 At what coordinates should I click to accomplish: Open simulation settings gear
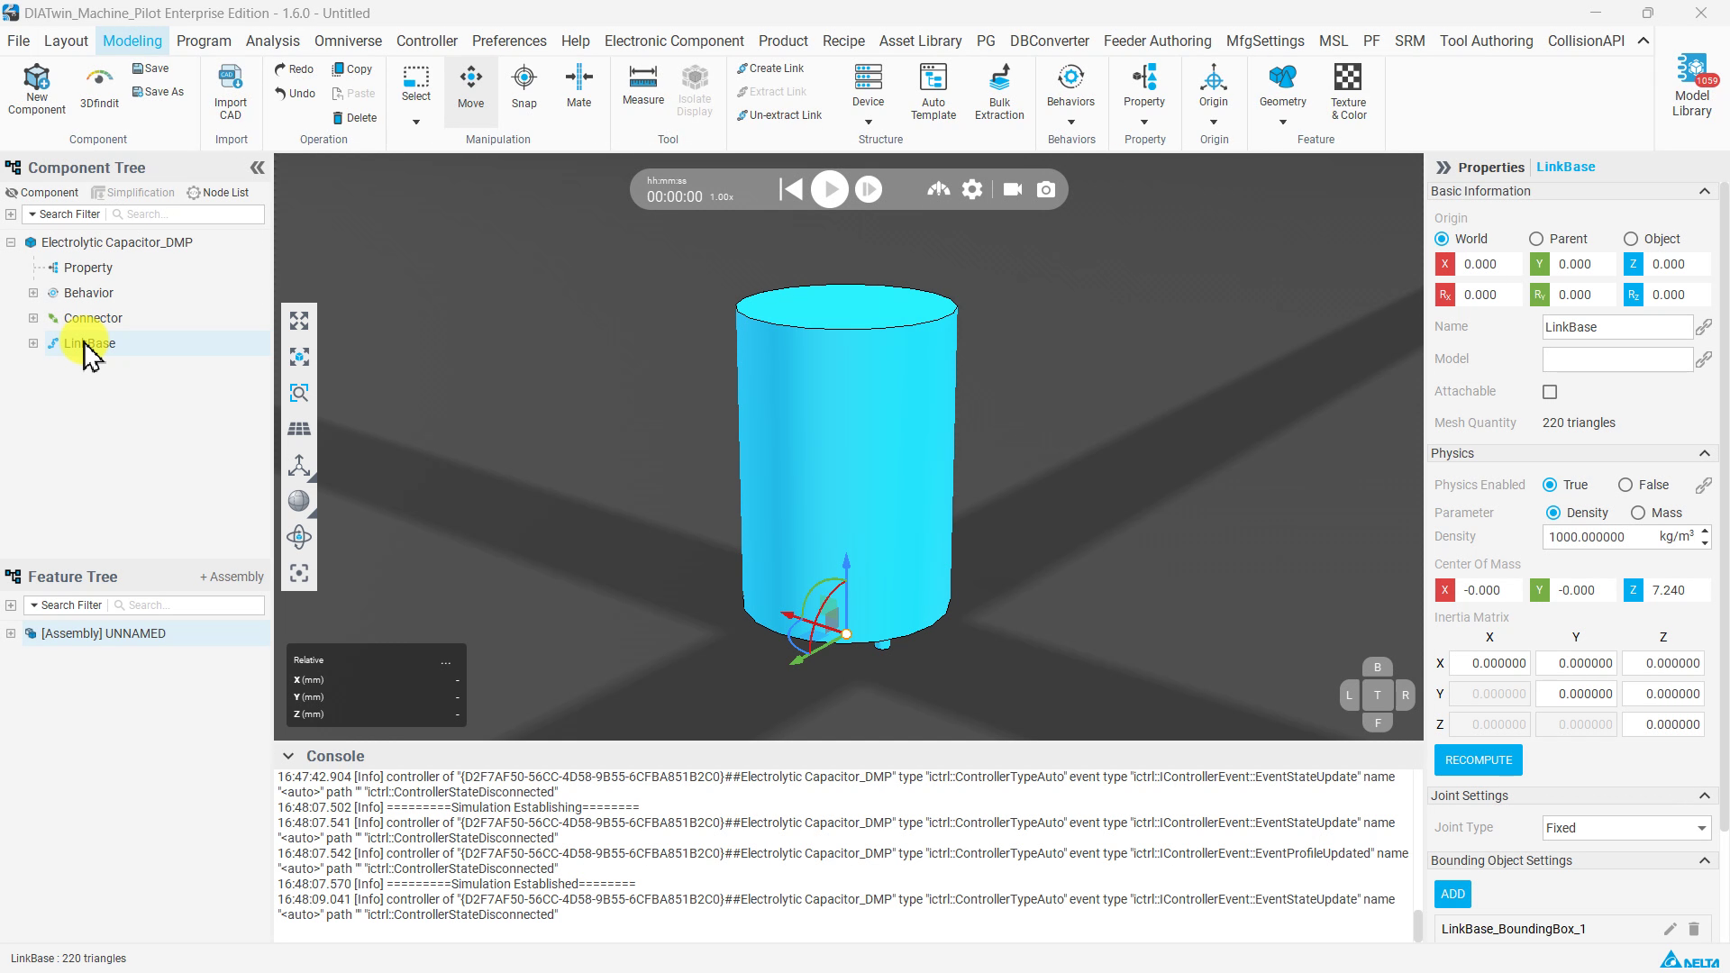click(x=972, y=189)
